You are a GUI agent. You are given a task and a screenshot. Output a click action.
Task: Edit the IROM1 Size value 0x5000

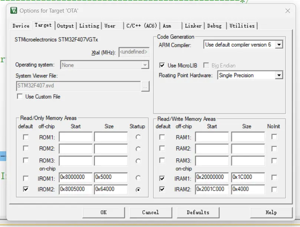[111, 177]
